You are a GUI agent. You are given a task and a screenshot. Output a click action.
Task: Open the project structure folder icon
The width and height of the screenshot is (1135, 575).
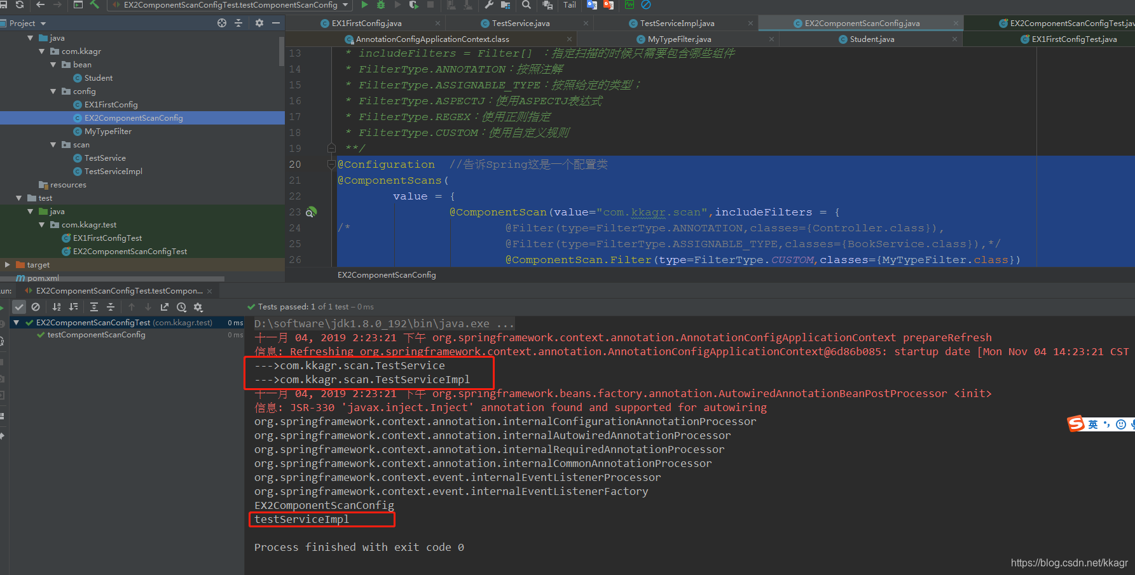coord(506,4)
